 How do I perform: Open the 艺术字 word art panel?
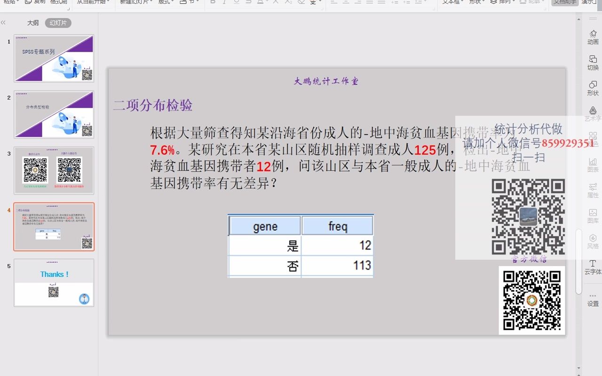593,113
